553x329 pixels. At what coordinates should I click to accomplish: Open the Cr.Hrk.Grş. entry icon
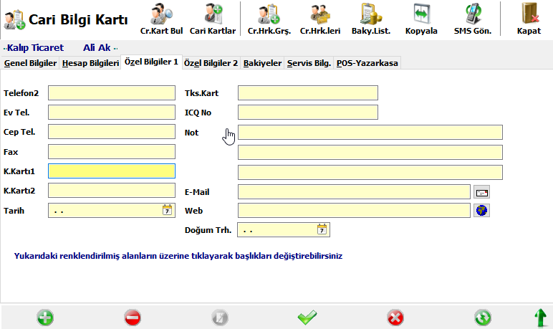click(269, 19)
